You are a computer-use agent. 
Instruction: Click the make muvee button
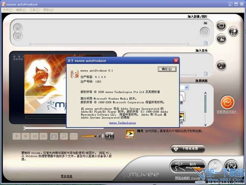click(x=187, y=166)
